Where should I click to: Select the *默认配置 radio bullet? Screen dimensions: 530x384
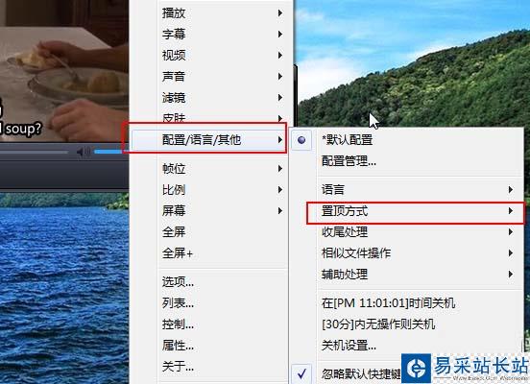[x=301, y=139]
